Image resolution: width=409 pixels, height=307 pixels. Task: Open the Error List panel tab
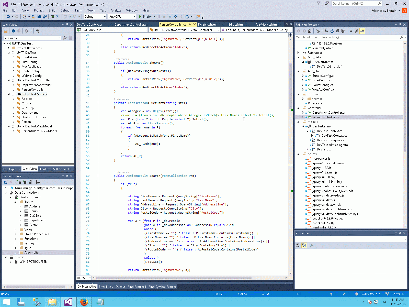pyautogui.click(x=106, y=287)
